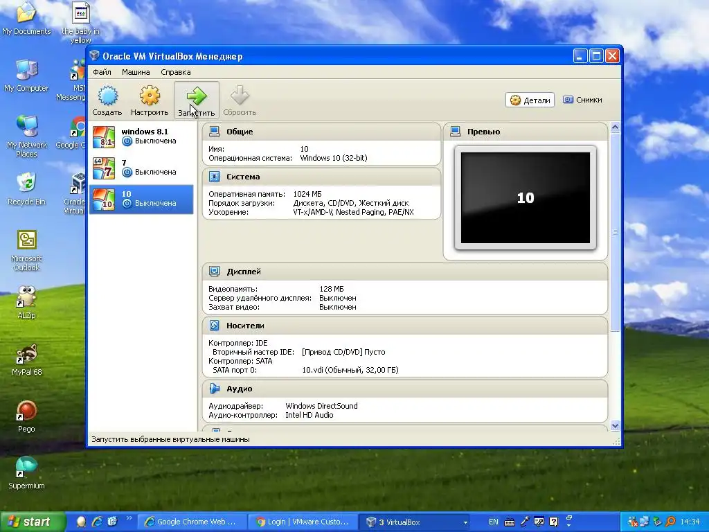This screenshot has width=709, height=532.
Task: Open ALZip desktop icon
Action: click(x=26, y=303)
